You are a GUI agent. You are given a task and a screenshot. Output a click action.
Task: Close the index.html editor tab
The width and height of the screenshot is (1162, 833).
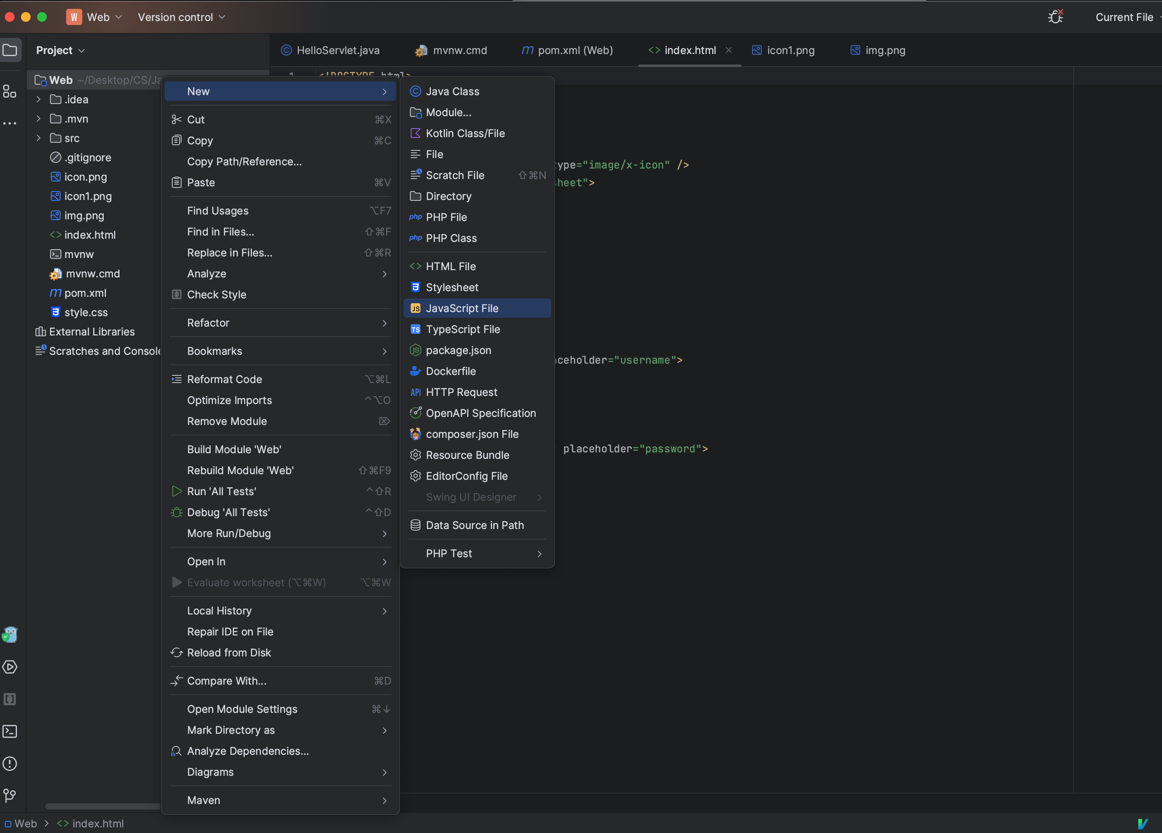(x=729, y=50)
